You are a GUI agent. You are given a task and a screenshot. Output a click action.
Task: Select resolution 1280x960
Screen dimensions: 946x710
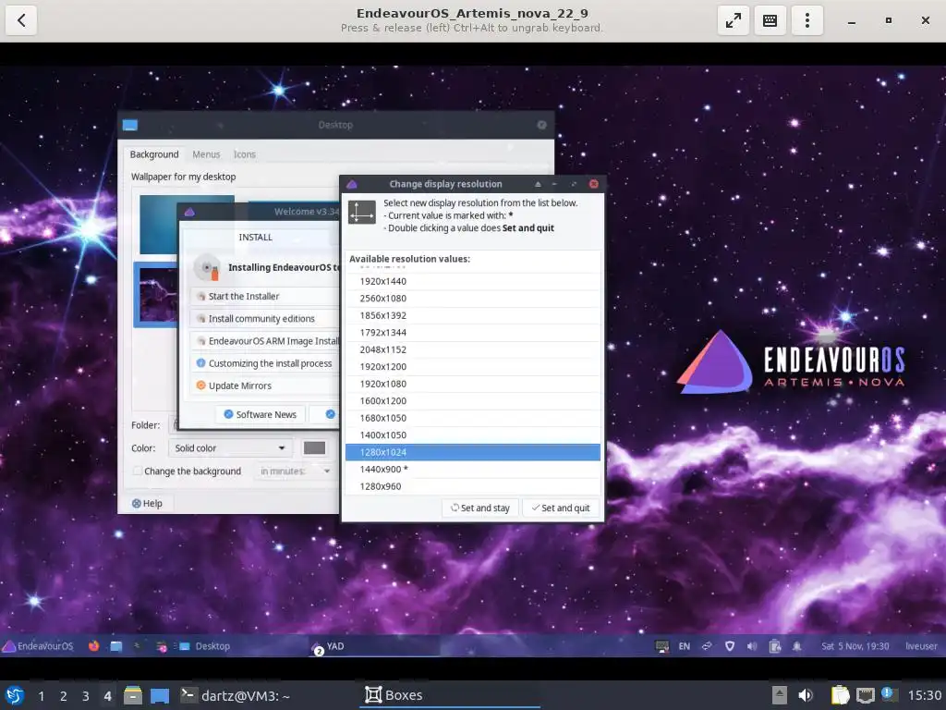tap(472, 486)
